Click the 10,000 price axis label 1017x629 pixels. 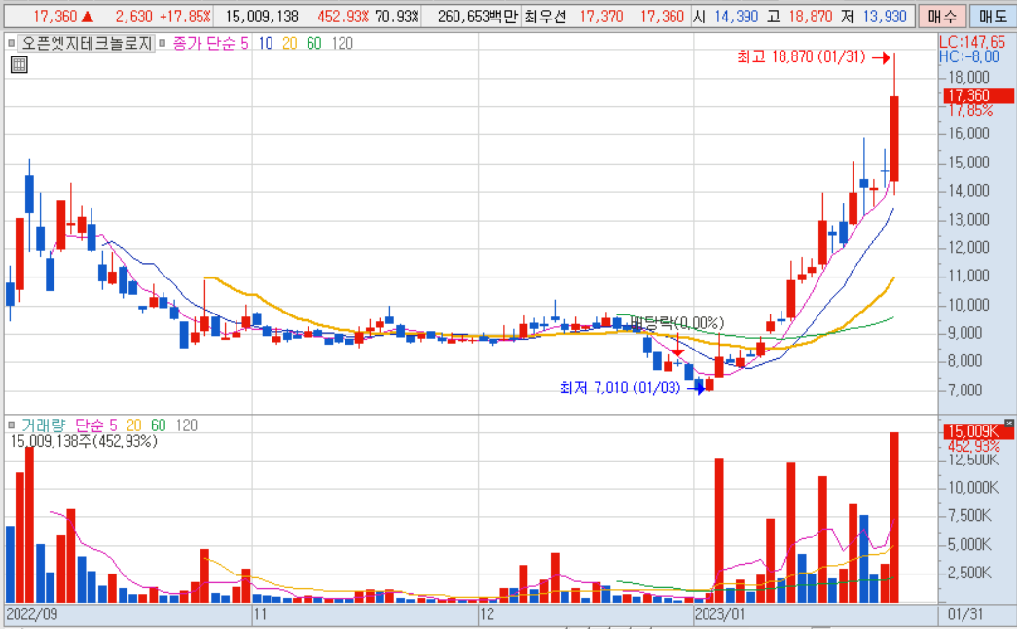[968, 305]
